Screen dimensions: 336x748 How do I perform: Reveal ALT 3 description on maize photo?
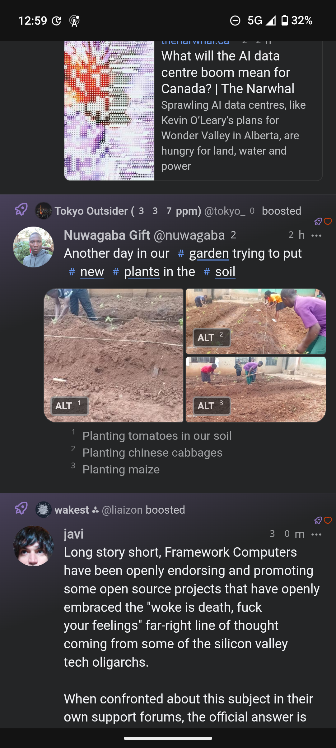(x=212, y=406)
